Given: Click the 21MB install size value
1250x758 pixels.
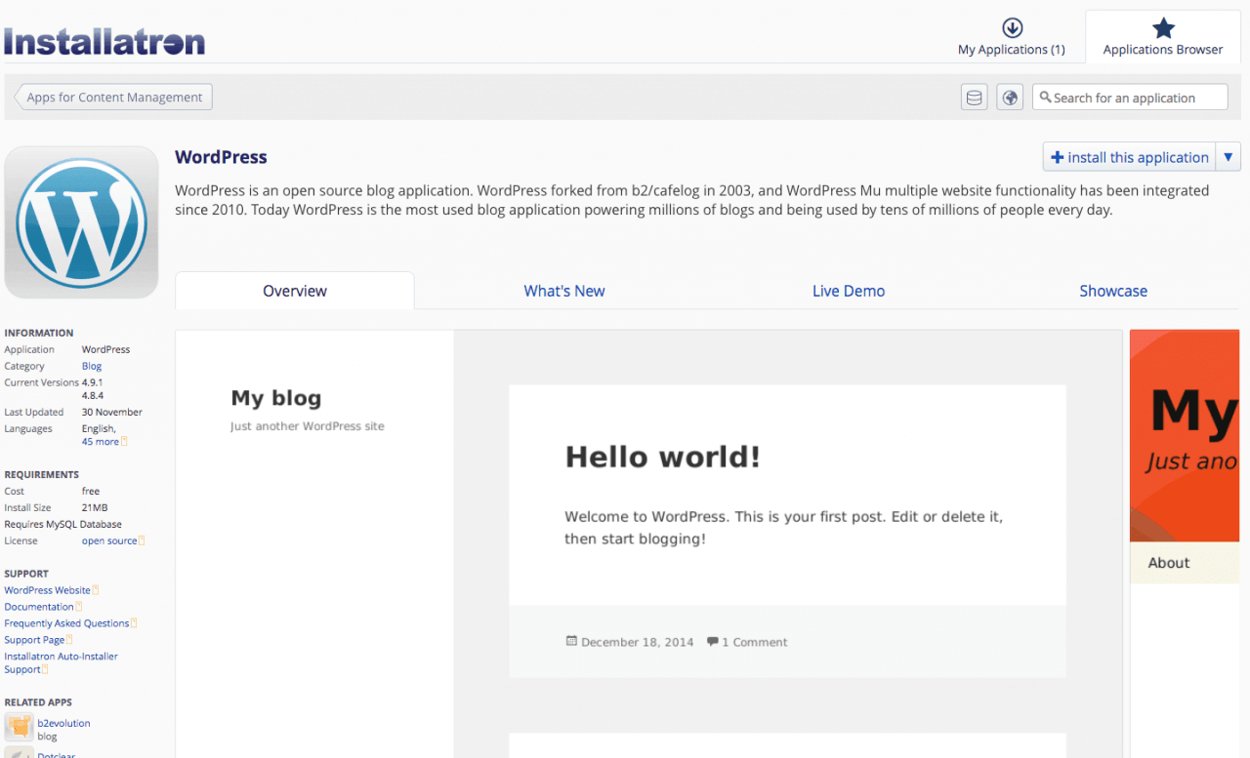Looking at the screenshot, I should tap(95, 507).
